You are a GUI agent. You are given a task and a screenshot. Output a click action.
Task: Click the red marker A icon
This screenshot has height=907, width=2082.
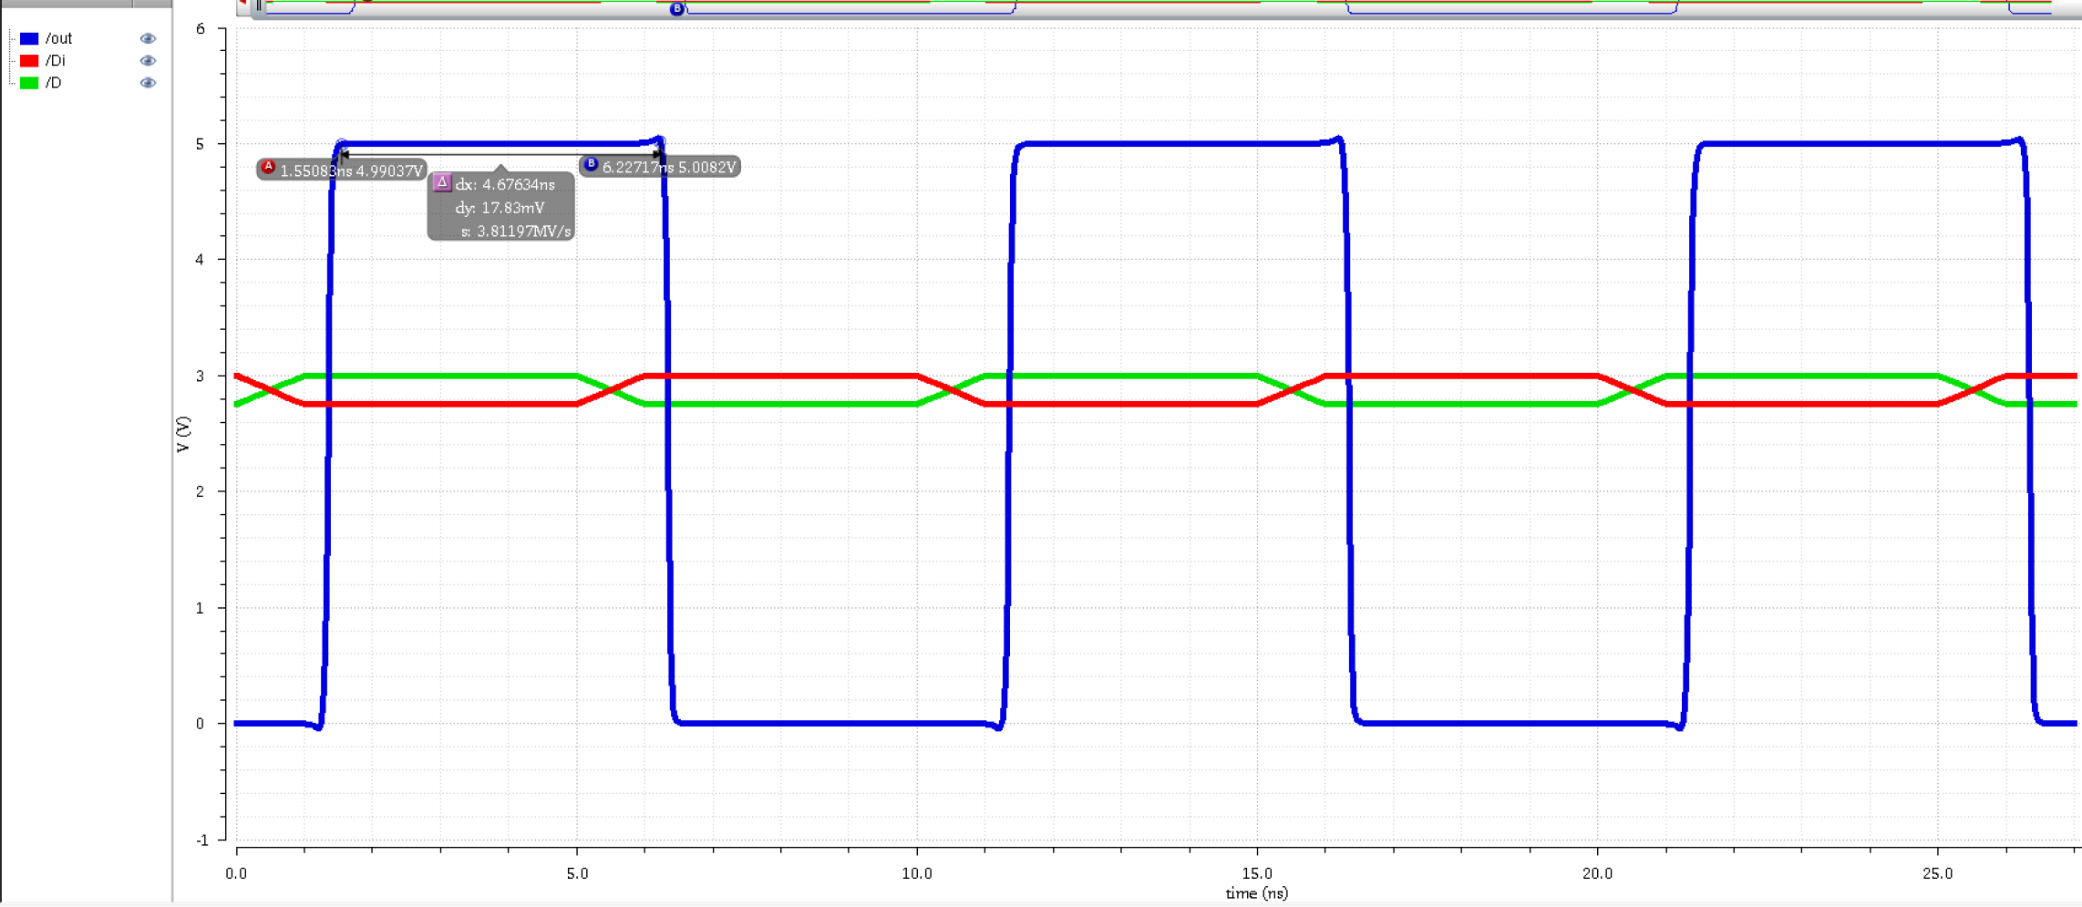[x=268, y=168]
